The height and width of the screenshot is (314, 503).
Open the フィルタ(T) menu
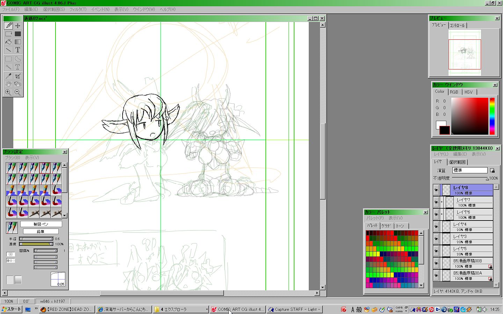click(78, 9)
